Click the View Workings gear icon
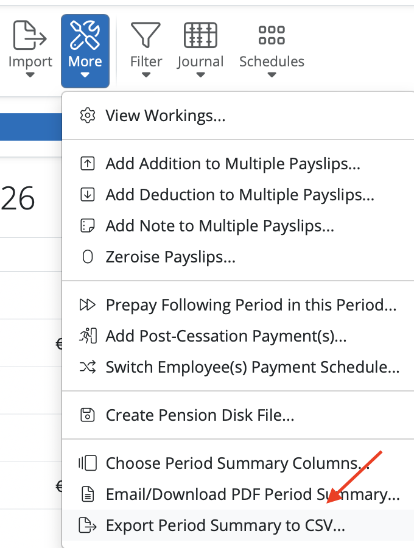The width and height of the screenshot is (414, 548). coord(88,116)
